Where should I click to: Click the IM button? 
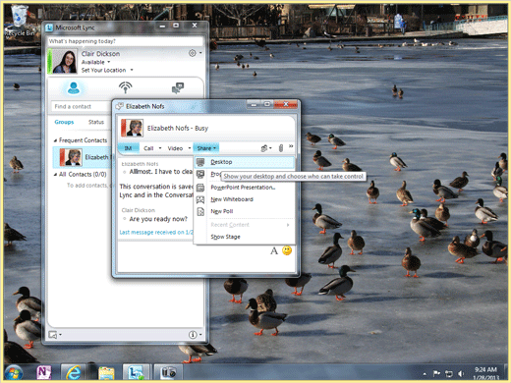click(128, 148)
